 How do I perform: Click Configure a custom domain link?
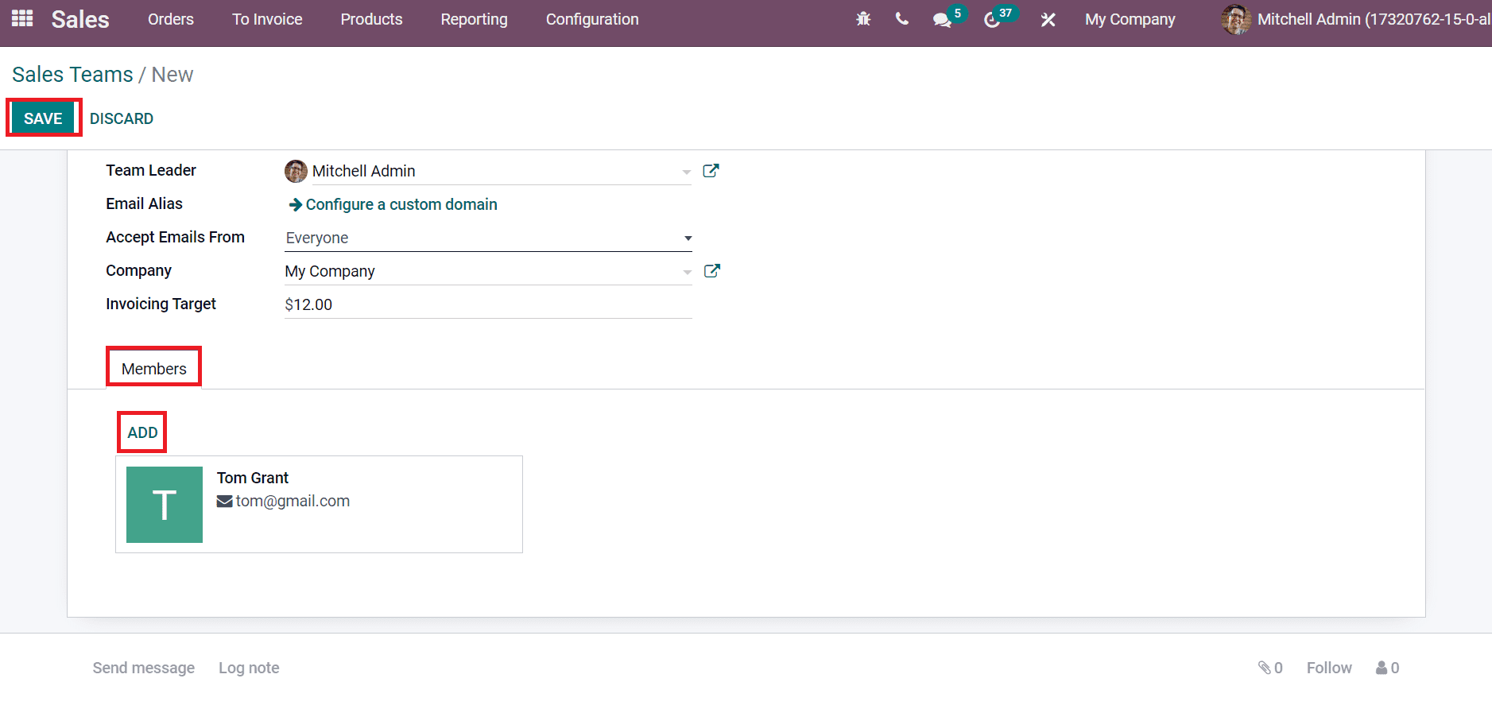[401, 204]
